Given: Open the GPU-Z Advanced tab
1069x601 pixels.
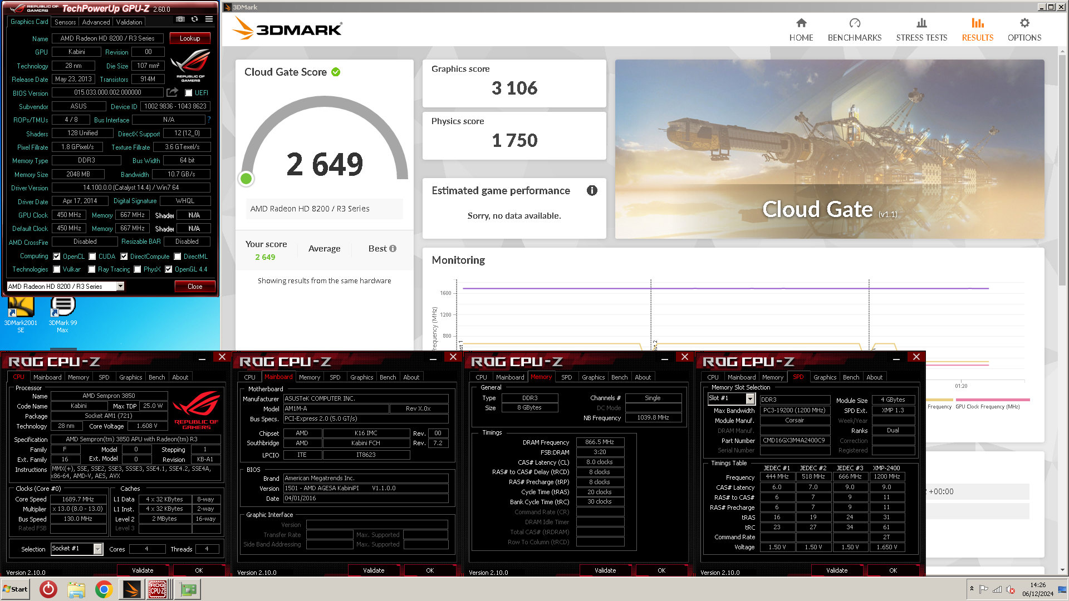Looking at the screenshot, I should [x=96, y=22].
